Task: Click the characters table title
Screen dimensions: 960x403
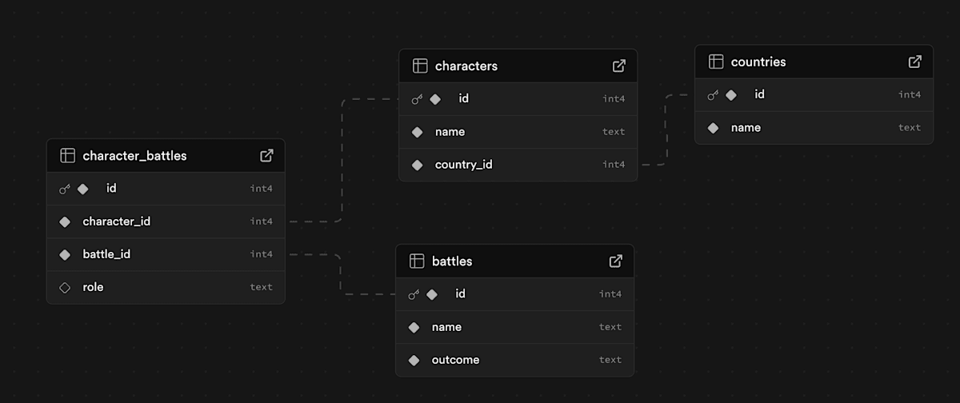Action: click(x=466, y=66)
